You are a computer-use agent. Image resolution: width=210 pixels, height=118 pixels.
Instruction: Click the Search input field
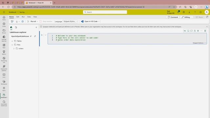point(105,12)
